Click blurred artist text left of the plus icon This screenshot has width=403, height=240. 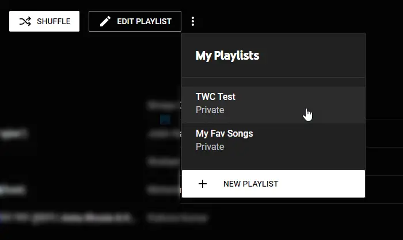click(164, 189)
